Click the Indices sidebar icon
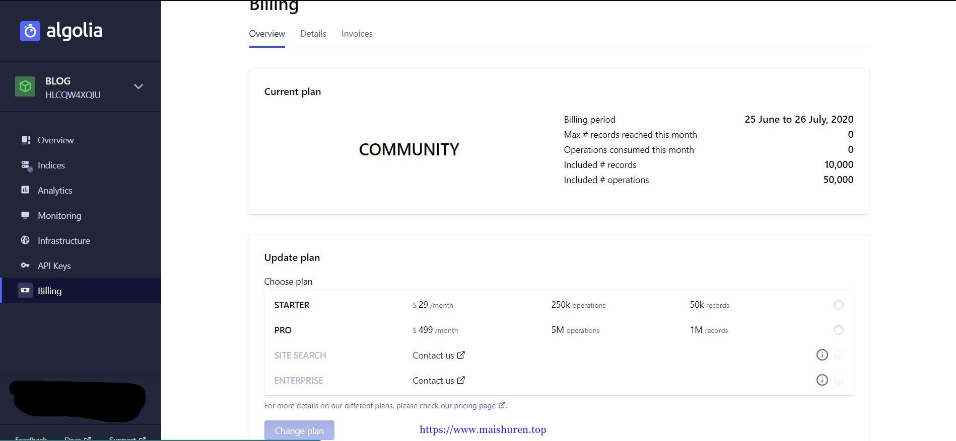Viewport: 956px width, 441px height. click(x=26, y=165)
